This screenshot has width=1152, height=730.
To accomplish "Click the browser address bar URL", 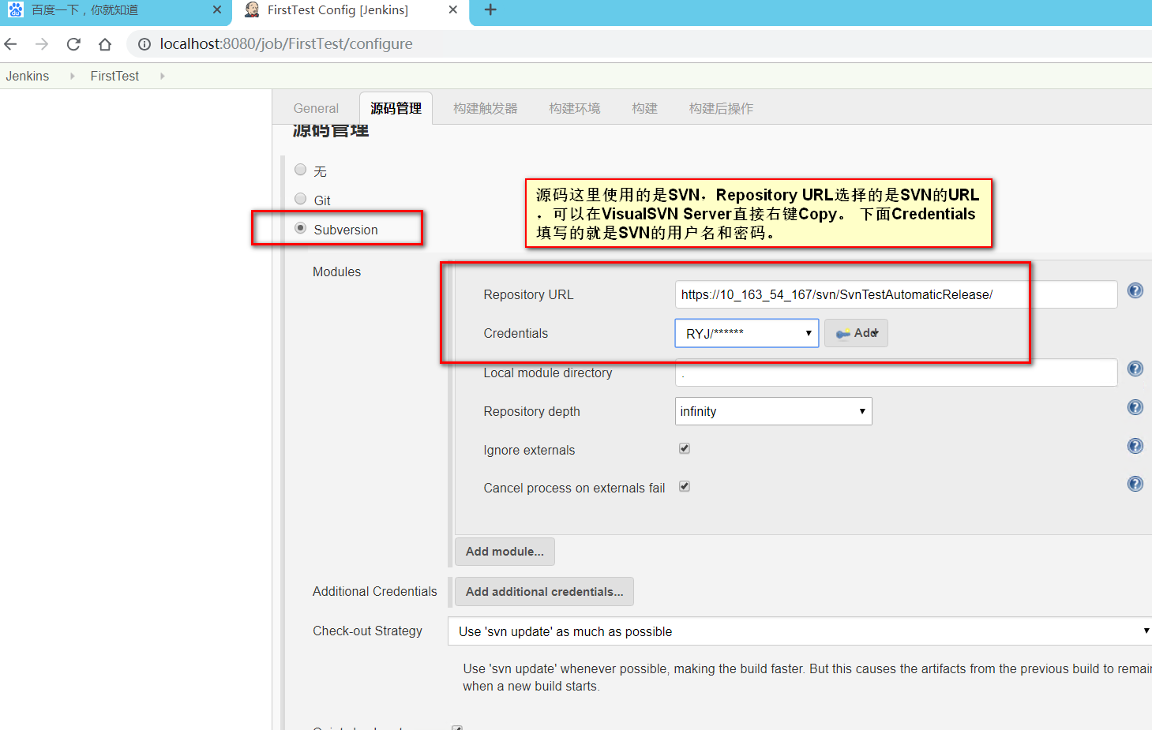I will [286, 44].
